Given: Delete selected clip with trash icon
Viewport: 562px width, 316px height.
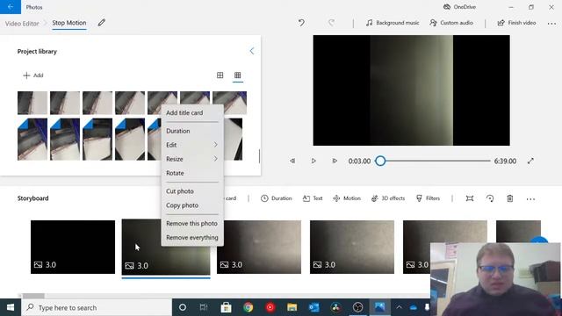Looking at the screenshot, I should [x=510, y=198].
